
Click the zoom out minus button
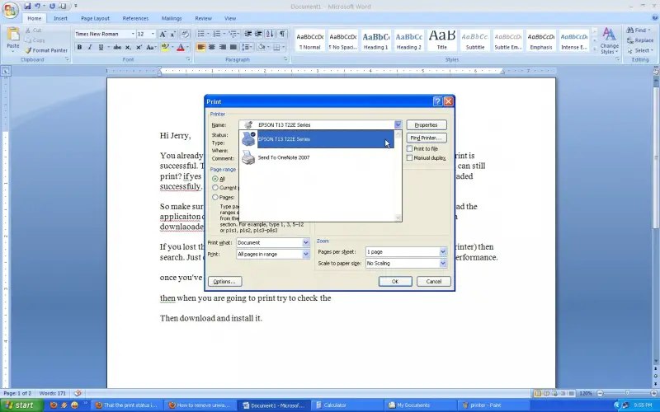pyautogui.click(x=601, y=394)
